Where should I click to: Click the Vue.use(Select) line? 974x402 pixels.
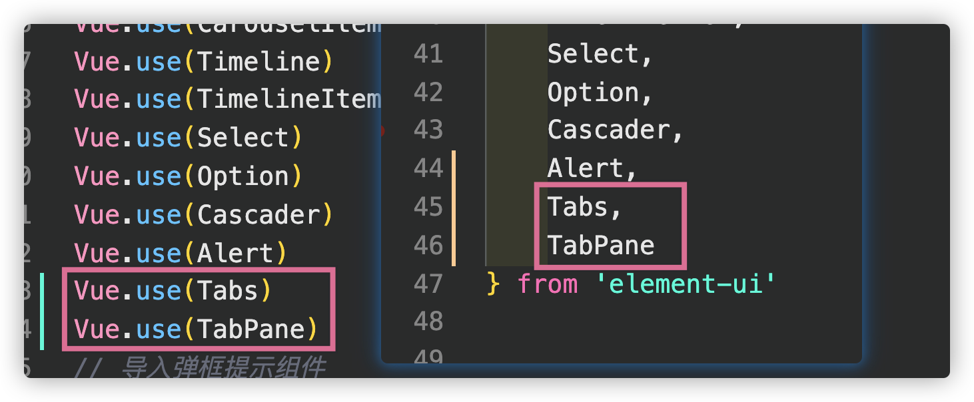(189, 138)
